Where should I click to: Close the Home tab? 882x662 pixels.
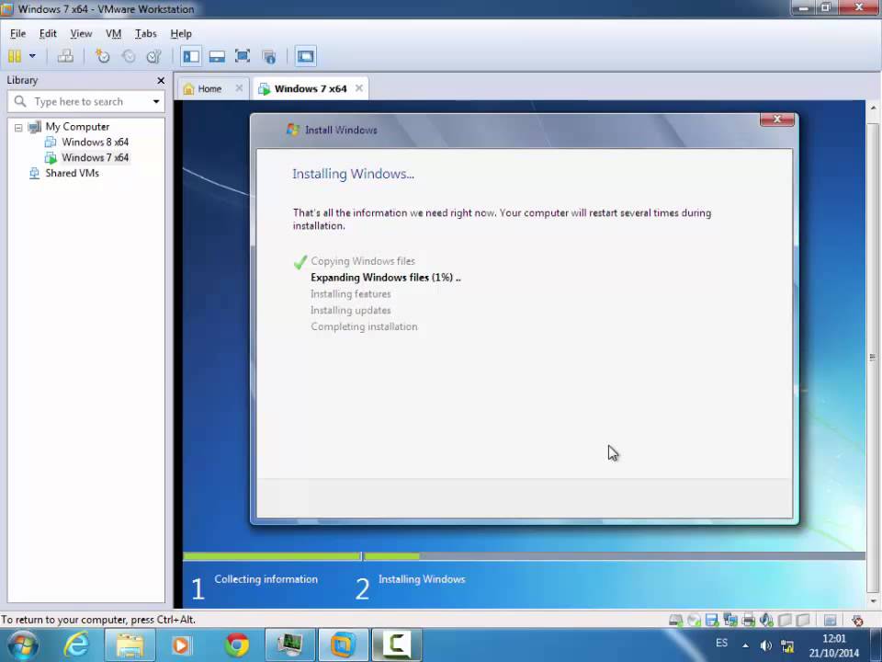[x=239, y=88]
